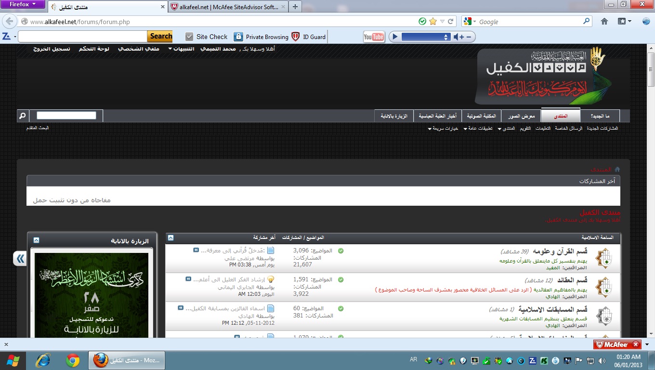Open قسم القرآن وعلومه forum link

pyautogui.click(x=560, y=251)
